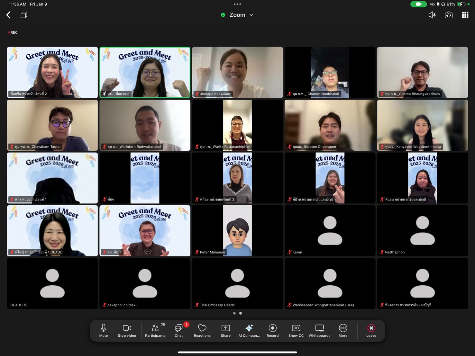Toggle the Bluetooth speaker audio output
The height and width of the screenshot is (356, 475).
(432, 15)
